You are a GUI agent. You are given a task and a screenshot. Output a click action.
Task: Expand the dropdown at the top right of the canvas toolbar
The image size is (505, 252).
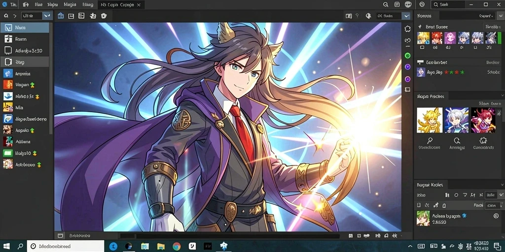[x=407, y=15]
